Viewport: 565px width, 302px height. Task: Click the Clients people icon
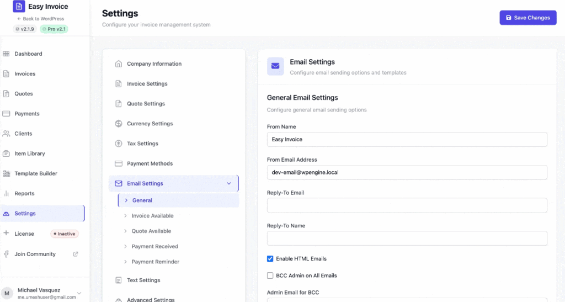(x=7, y=134)
